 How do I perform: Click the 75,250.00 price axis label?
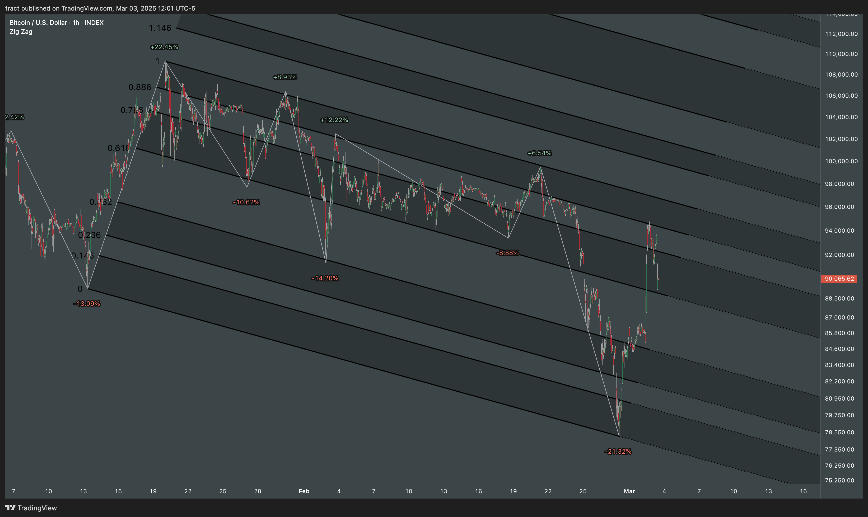pos(840,480)
